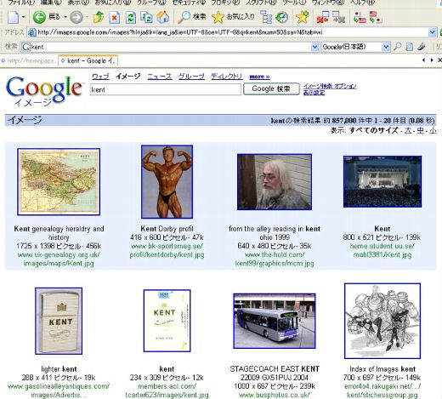The image size is (442, 399).
Task: Click the grey forward arrow button
Action: [76, 17]
